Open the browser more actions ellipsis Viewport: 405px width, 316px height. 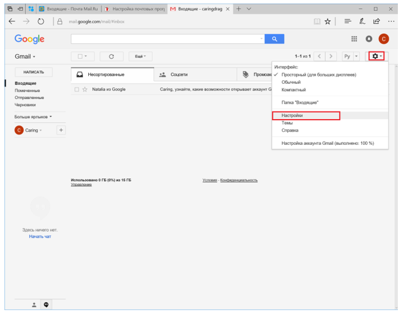[391, 21]
